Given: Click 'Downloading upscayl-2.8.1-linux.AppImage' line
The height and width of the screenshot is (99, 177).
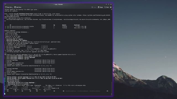Looking at the screenshot, I should point(21,82).
